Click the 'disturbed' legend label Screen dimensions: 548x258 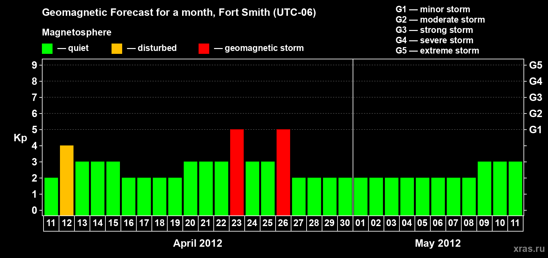click(x=157, y=48)
